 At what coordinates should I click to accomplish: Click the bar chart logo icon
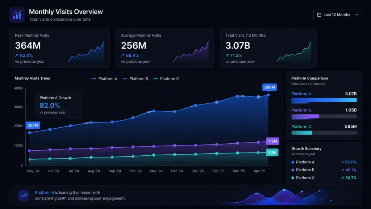(x=17, y=15)
